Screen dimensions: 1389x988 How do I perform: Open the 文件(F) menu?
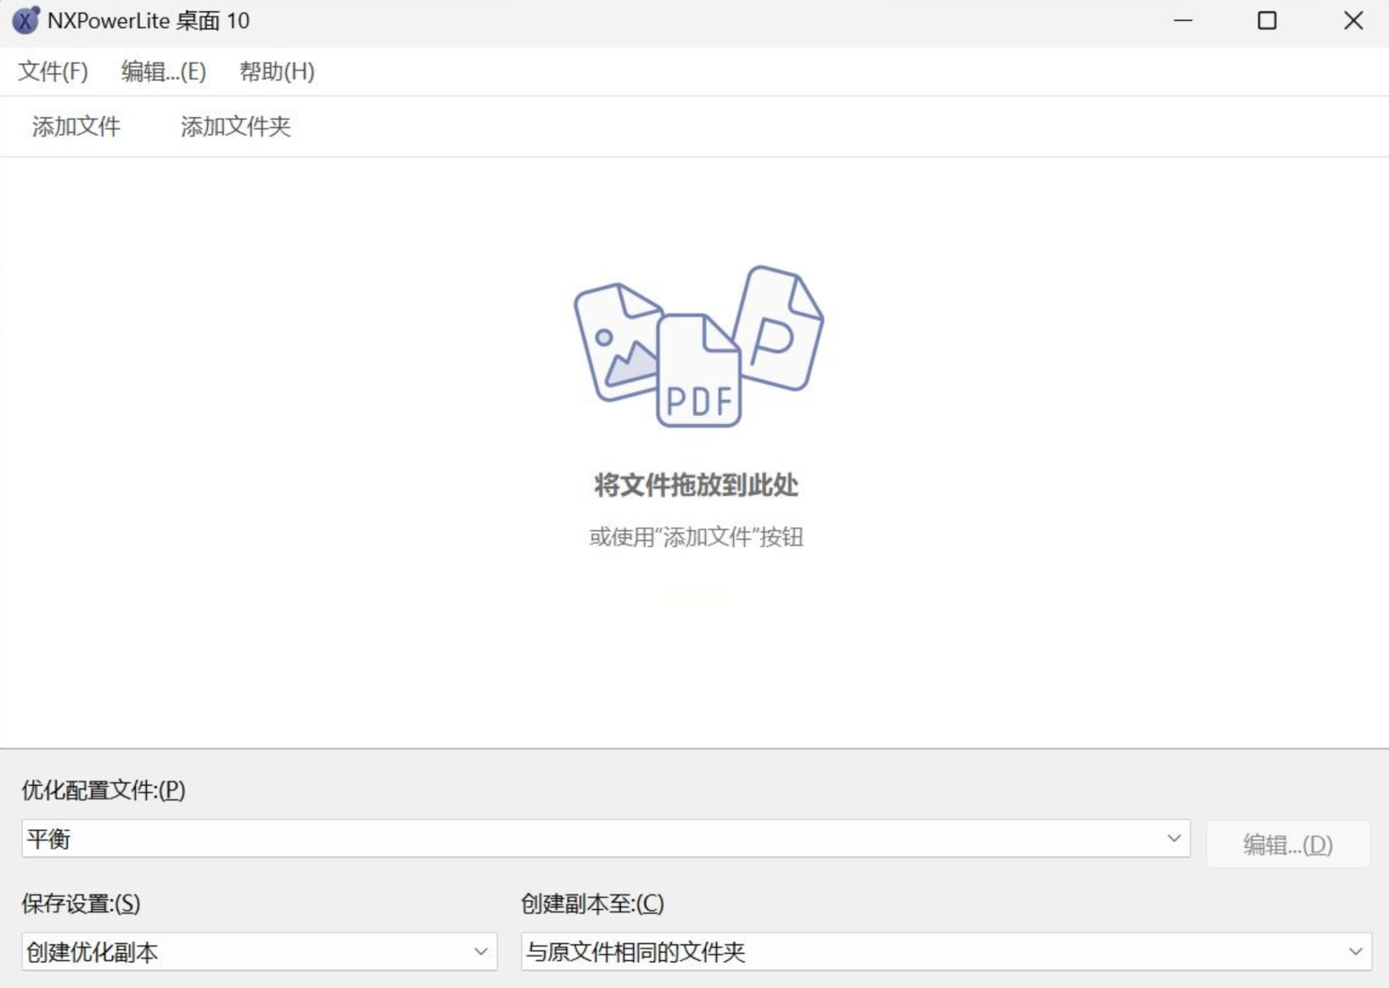[52, 71]
